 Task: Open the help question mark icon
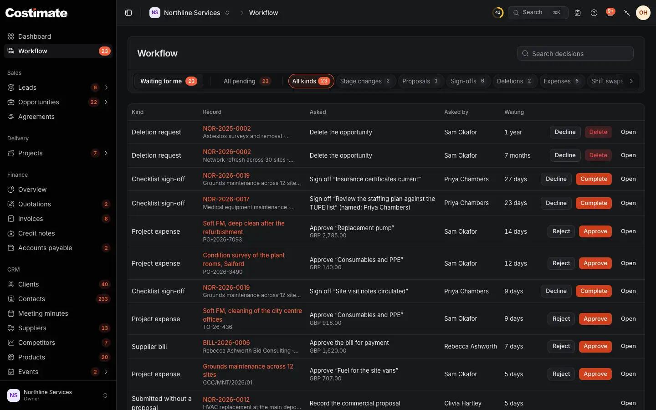pyautogui.click(x=594, y=13)
